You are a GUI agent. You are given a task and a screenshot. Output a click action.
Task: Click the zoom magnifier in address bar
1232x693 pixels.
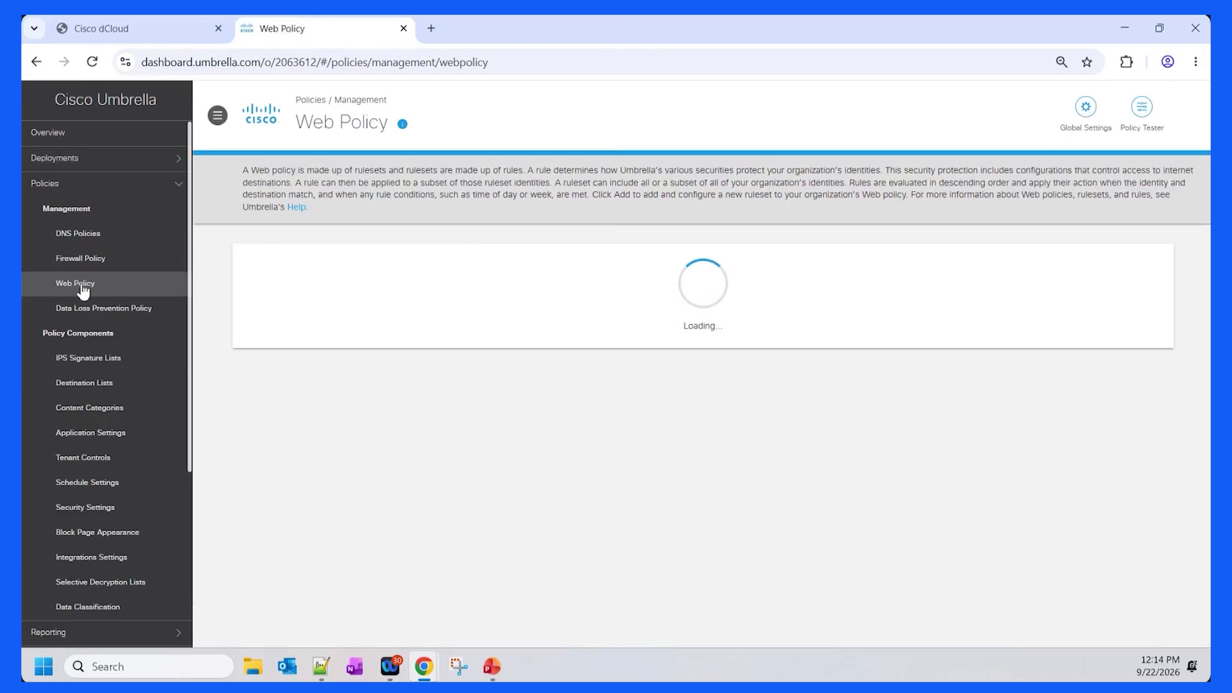coord(1061,62)
